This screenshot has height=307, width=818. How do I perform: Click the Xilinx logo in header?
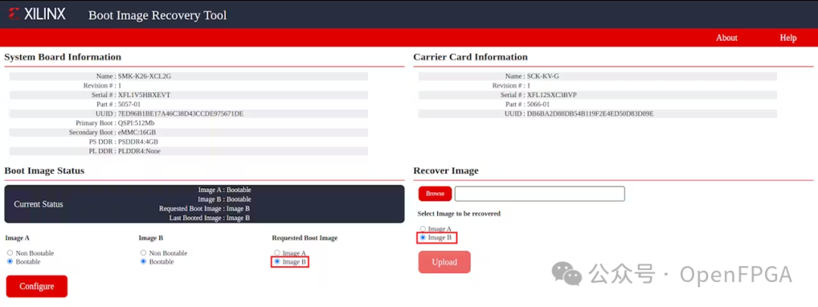click(36, 14)
